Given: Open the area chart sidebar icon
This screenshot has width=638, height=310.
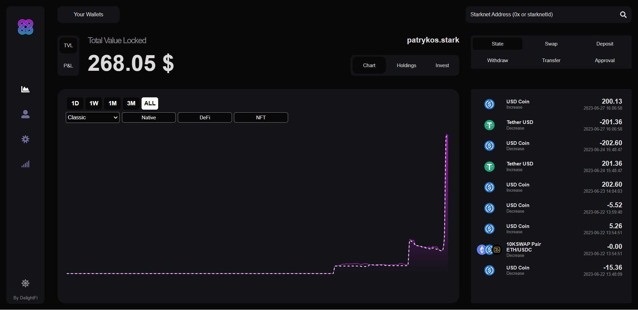Looking at the screenshot, I should 25,89.
